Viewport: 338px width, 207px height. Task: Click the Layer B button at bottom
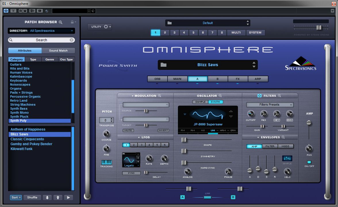233,197
